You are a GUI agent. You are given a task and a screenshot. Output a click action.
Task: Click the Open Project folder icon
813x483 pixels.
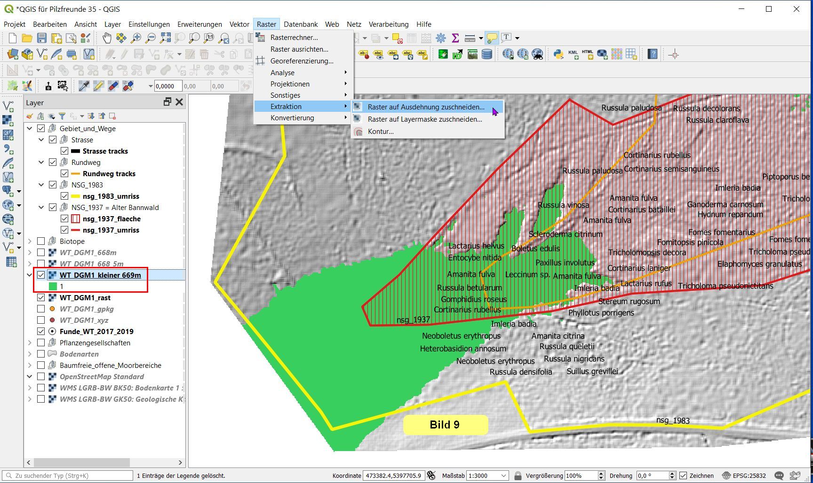pos(27,38)
